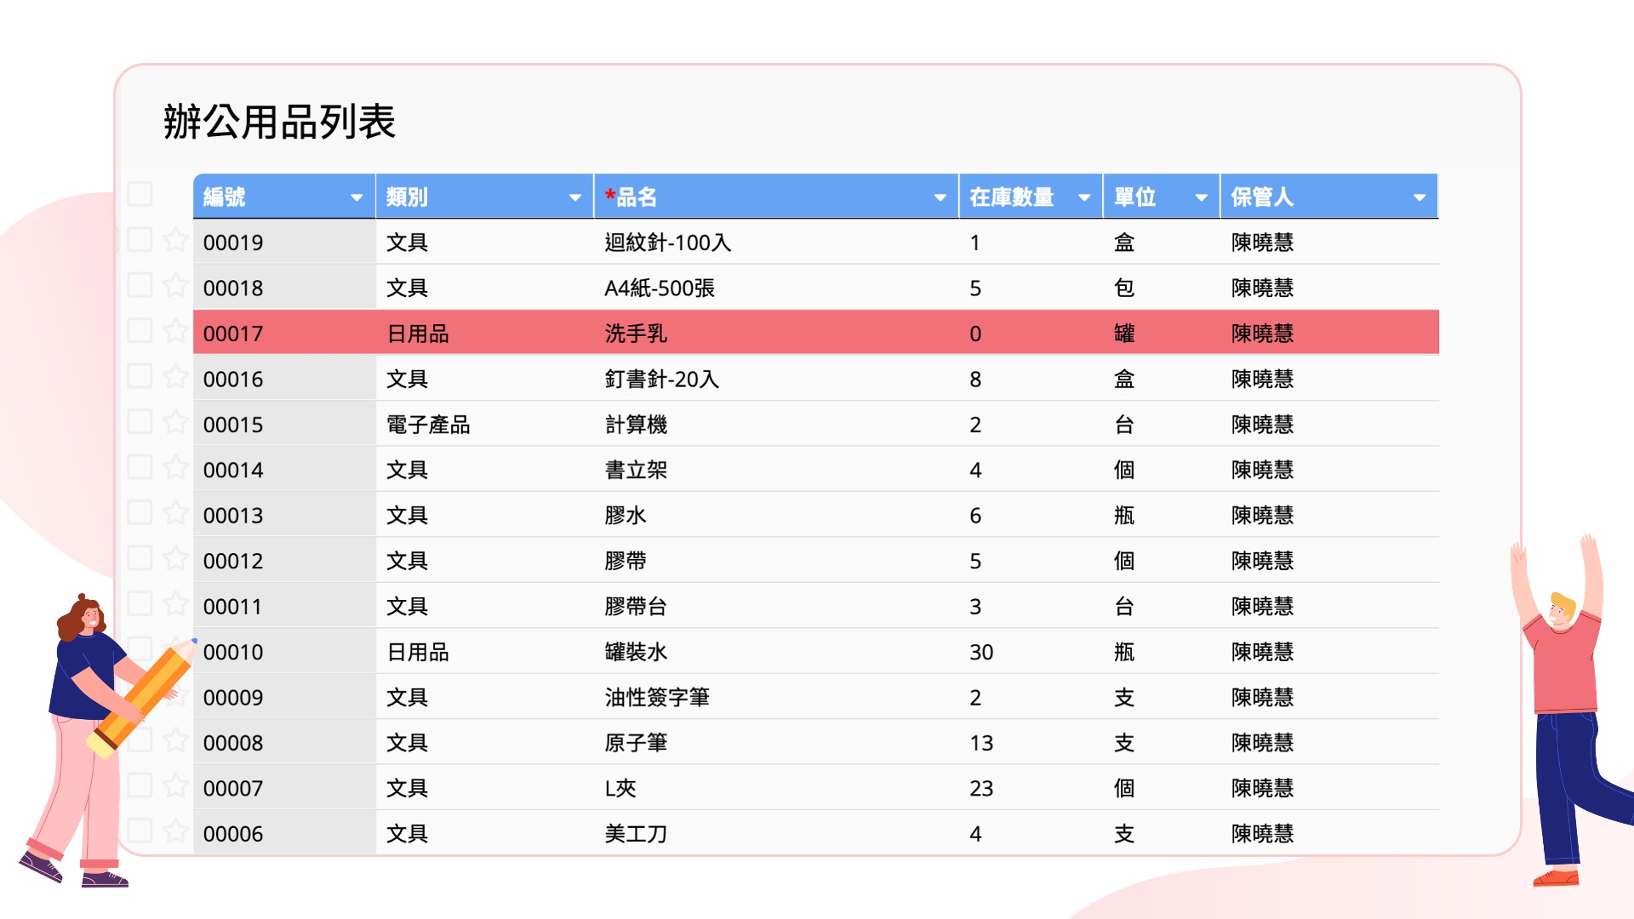Select the L夾 item name
This screenshot has height=919, width=1634.
pos(620,789)
